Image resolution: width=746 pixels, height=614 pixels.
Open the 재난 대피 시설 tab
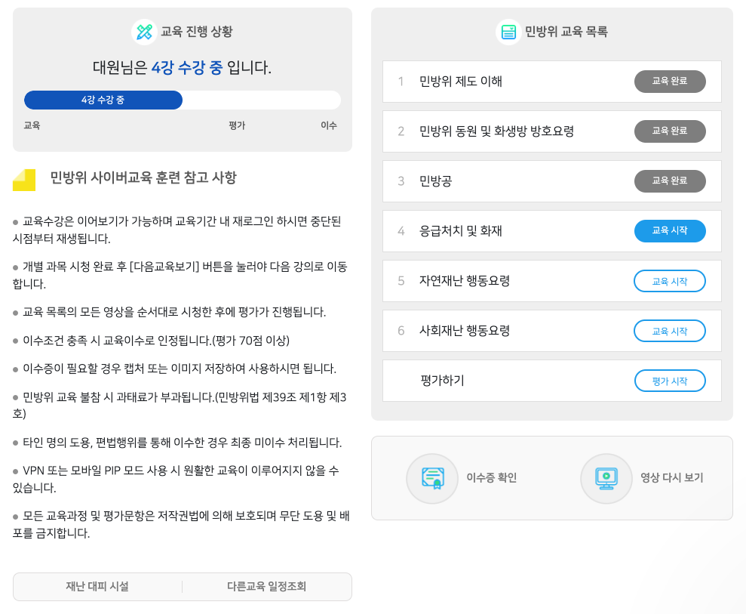(x=97, y=587)
